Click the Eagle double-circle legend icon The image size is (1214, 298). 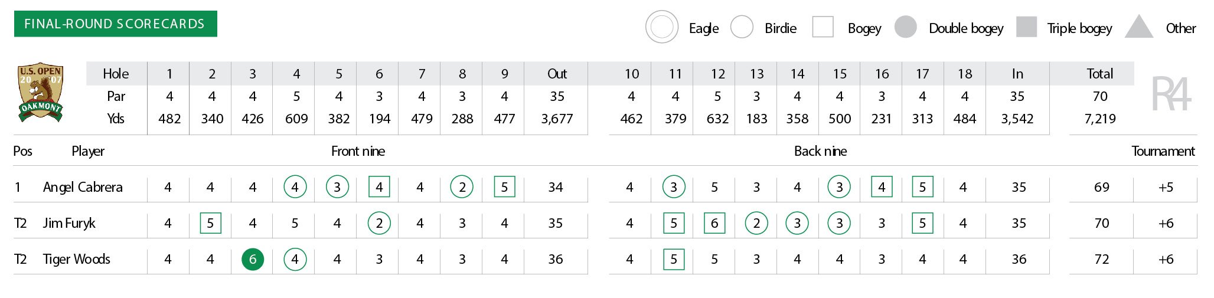[661, 27]
